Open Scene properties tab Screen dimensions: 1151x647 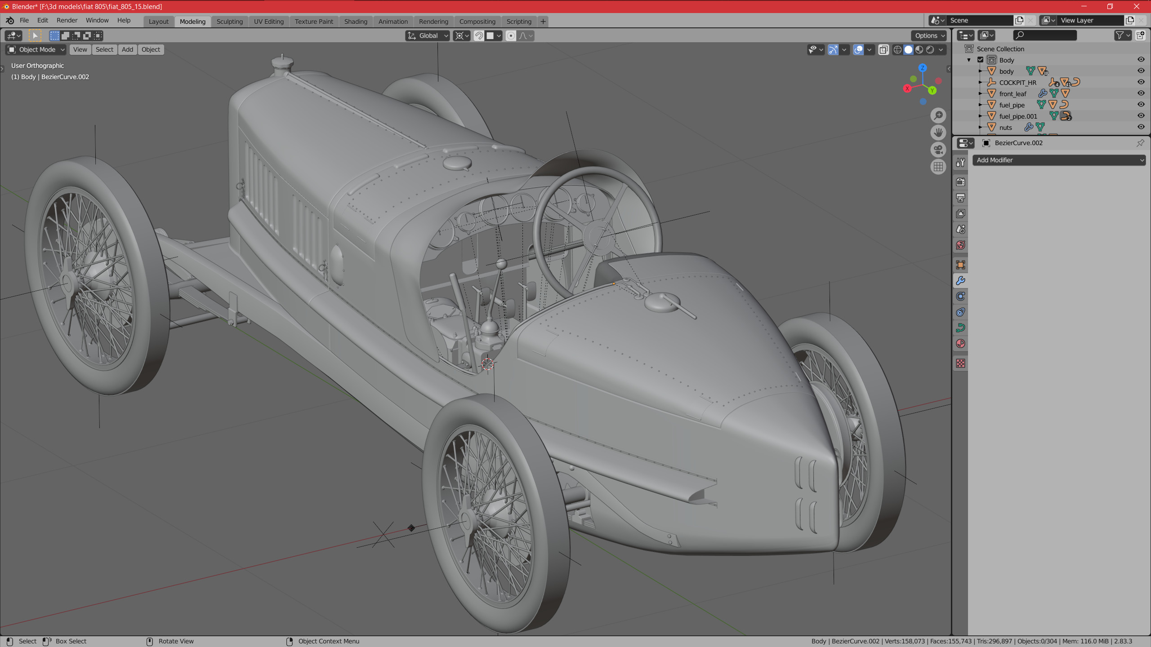(961, 229)
